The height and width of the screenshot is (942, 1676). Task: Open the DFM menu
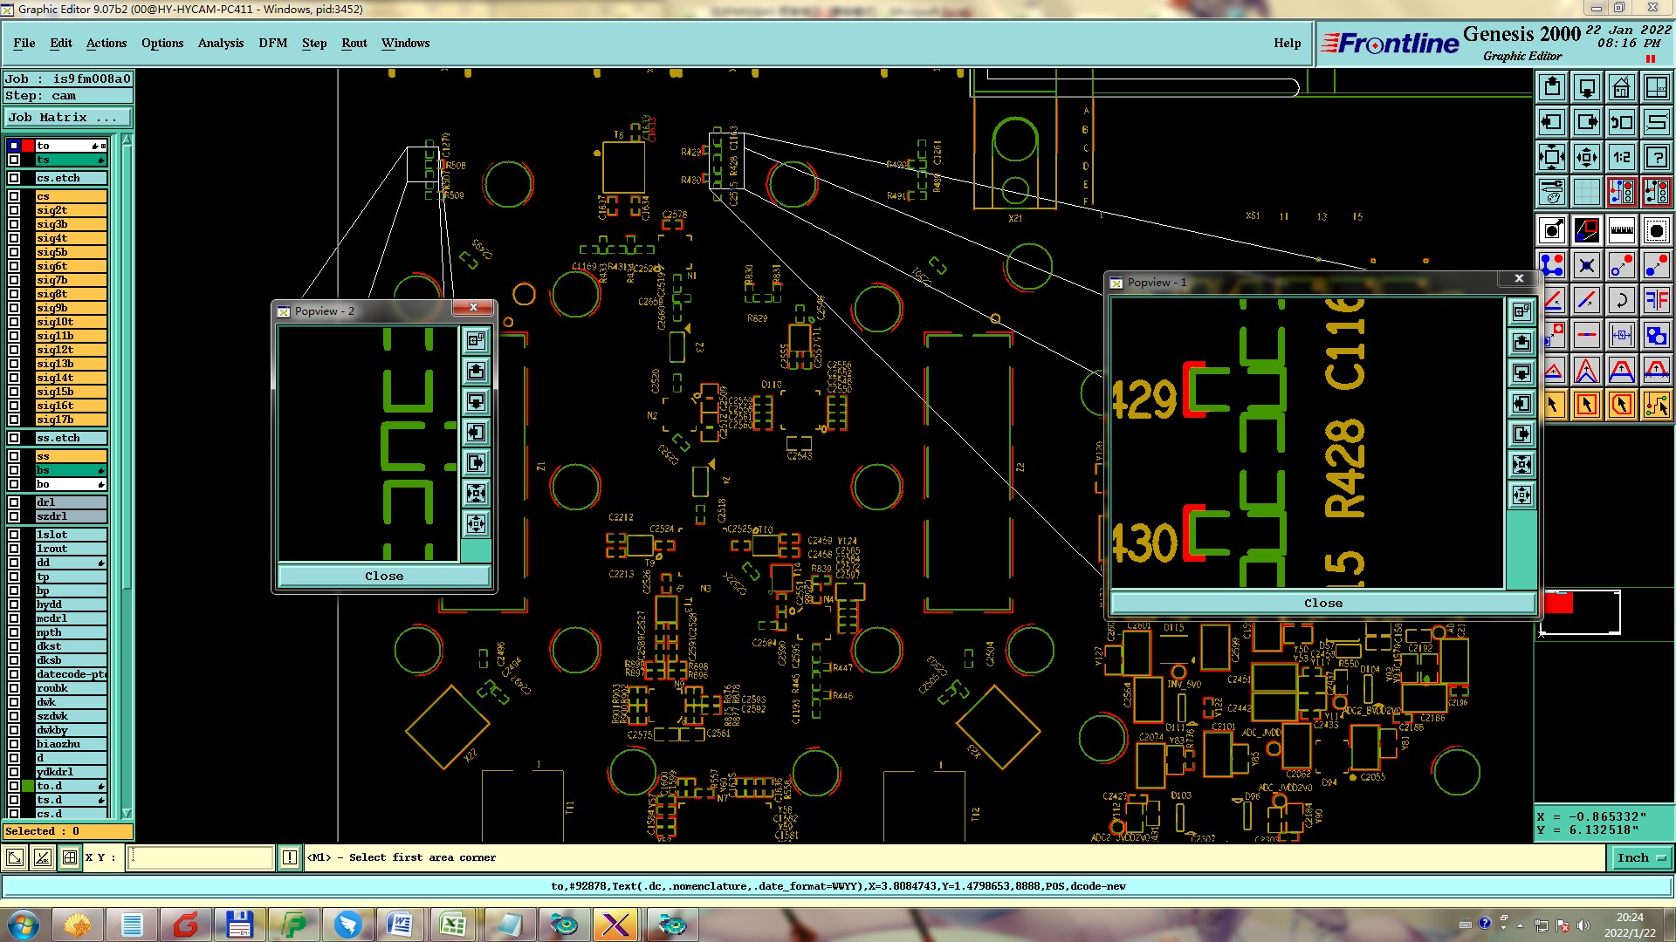pos(272,43)
